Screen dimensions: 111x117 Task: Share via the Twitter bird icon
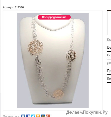tap(33, 116)
